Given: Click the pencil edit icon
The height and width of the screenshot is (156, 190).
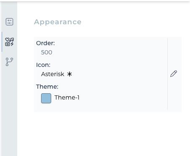Looking at the screenshot, I should [174, 74].
